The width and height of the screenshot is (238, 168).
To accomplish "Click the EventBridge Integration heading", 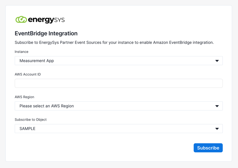I will coord(46,33).
